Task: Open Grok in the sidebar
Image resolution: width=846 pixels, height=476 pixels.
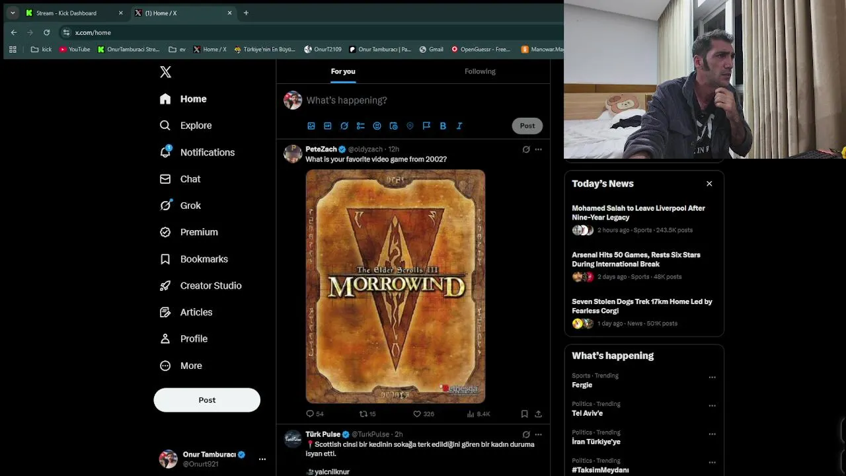Action: tap(180, 206)
